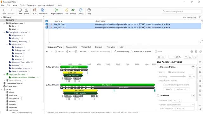Open the Genetic code dropdown
Viewport: 203px width, 114px height.
tap(183, 104)
